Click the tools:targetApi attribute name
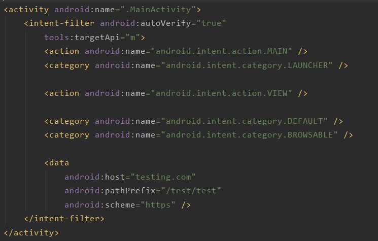The width and height of the screenshot is (378, 241). (x=82, y=38)
